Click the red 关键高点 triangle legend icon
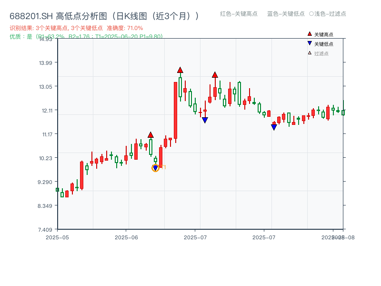 309,34
